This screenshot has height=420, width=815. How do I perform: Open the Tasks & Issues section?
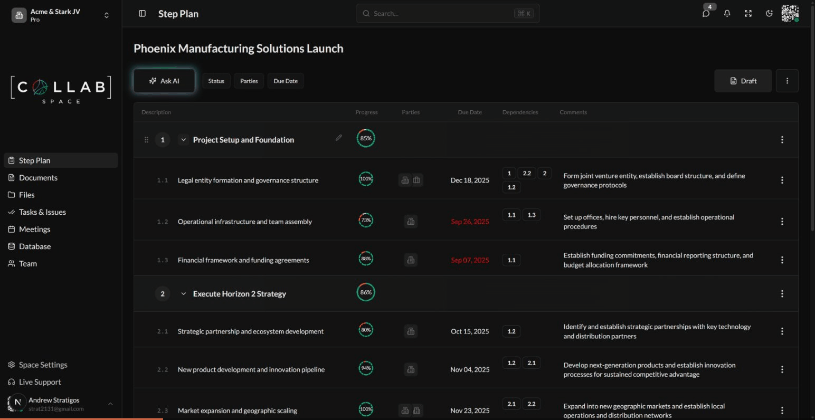(42, 212)
